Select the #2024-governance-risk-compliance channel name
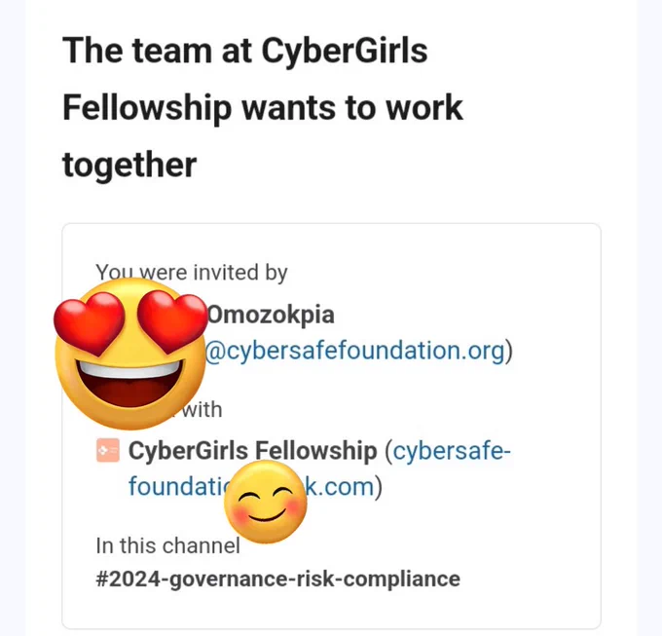This screenshot has width=662, height=636. (277, 579)
